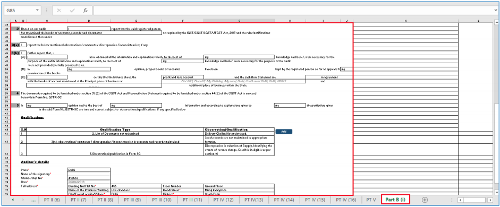This screenshot has height=207, width=500.
Task: Switch to the PT V sheet tab
Action: tap(371, 200)
